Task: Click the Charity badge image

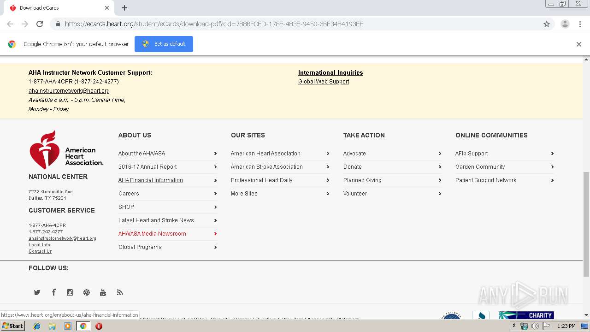Action: pyautogui.click(x=526, y=315)
